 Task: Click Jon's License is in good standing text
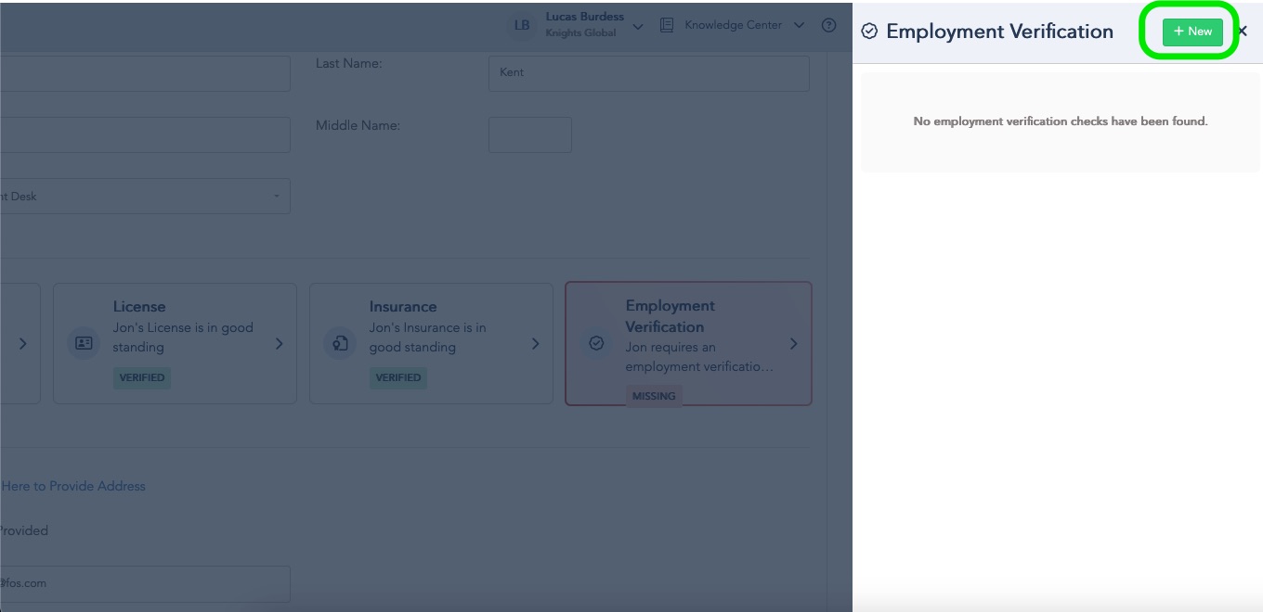click(x=183, y=338)
